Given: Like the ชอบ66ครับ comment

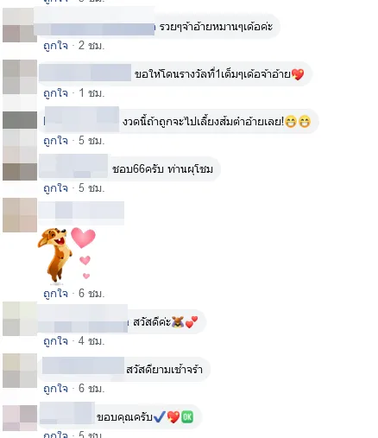Looking at the screenshot, I should coord(55,188).
